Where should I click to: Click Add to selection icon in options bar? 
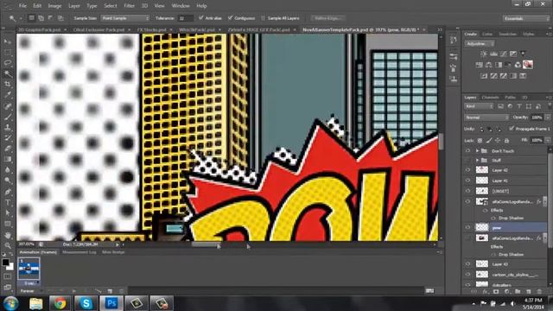41,18
